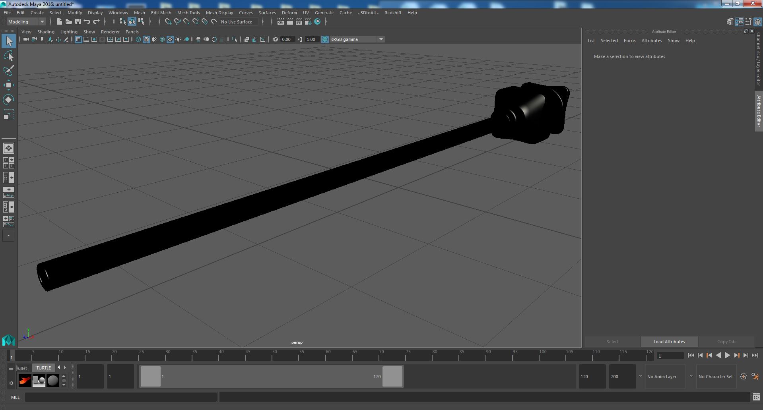Screen dimensions: 763x410
Task: Click the MEL command input field
Action: pos(121,397)
